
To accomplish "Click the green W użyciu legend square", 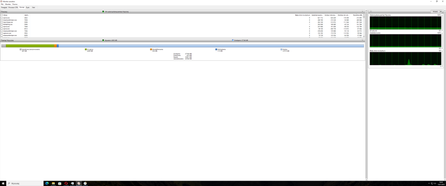I will click(x=86, y=49).
